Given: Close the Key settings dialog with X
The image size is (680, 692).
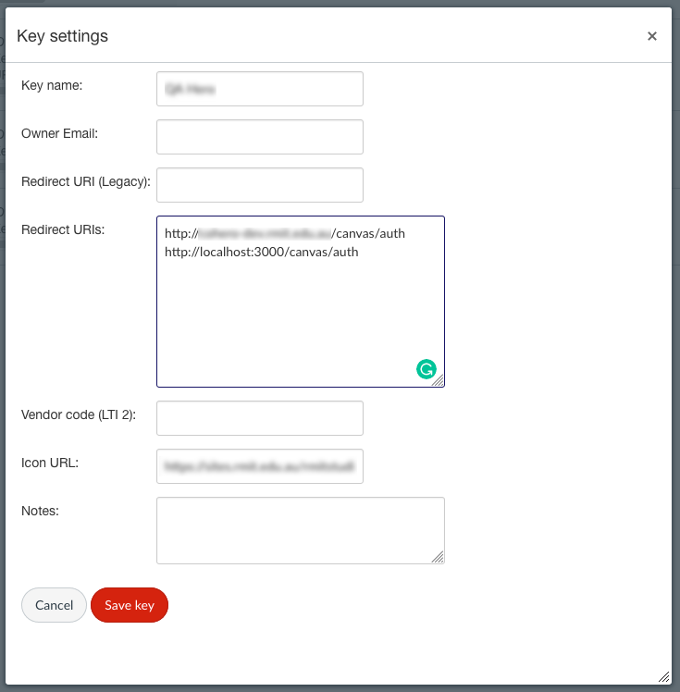Looking at the screenshot, I should pos(652,36).
